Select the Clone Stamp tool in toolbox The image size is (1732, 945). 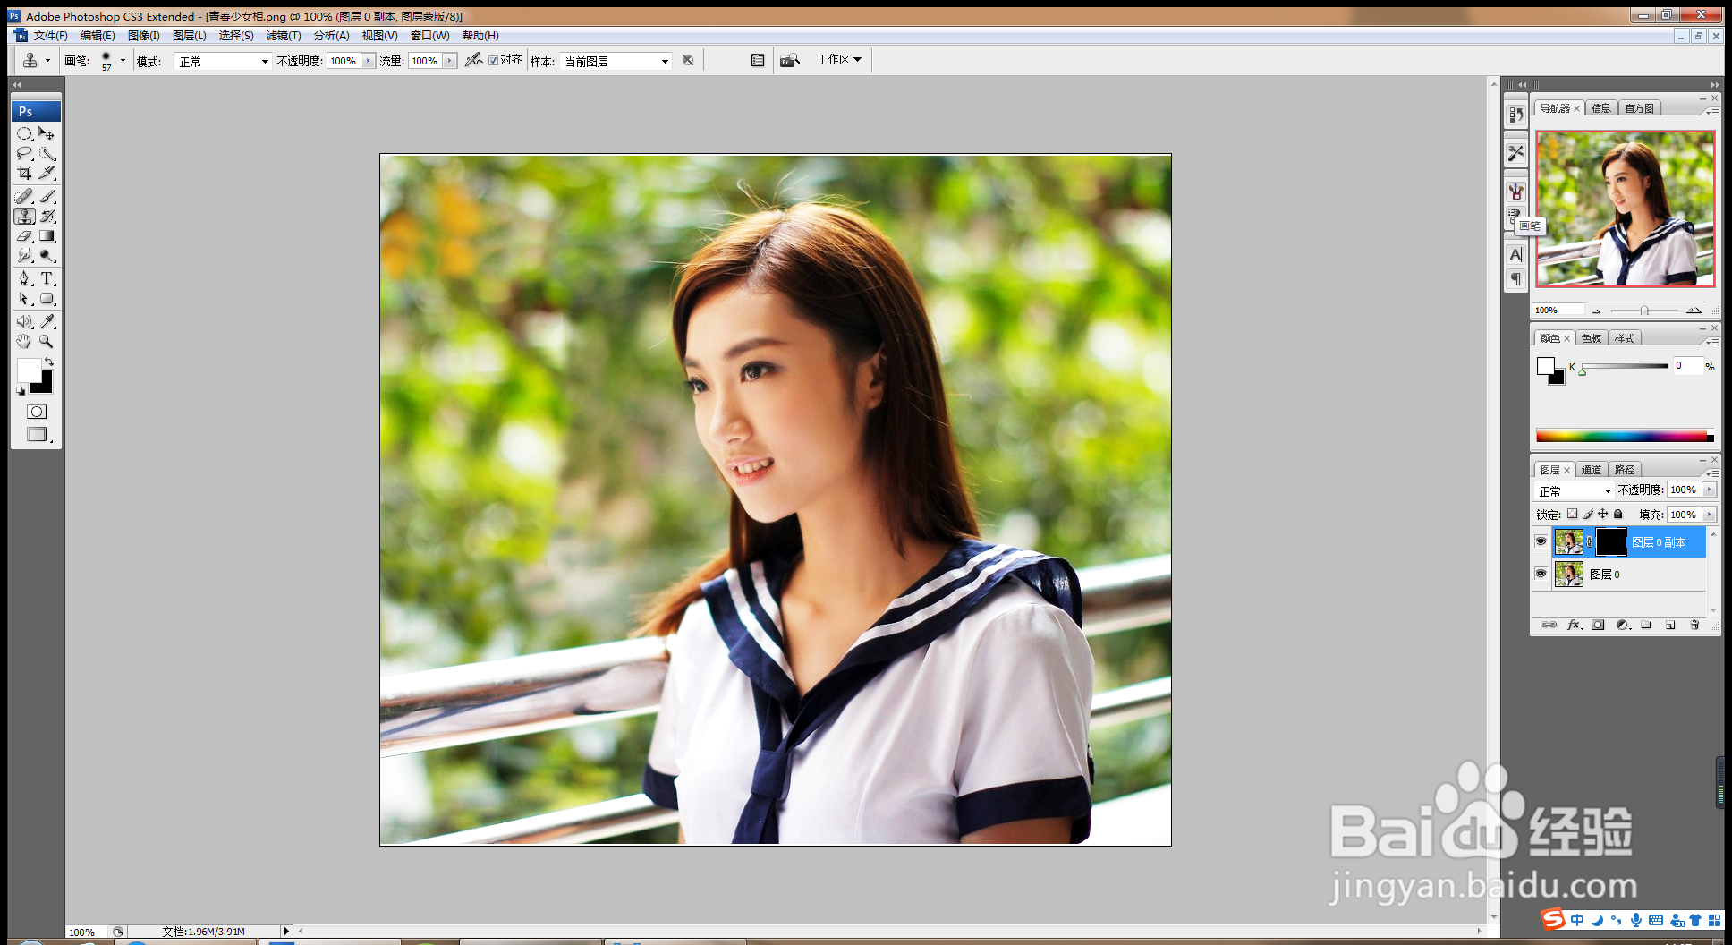click(x=24, y=216)
